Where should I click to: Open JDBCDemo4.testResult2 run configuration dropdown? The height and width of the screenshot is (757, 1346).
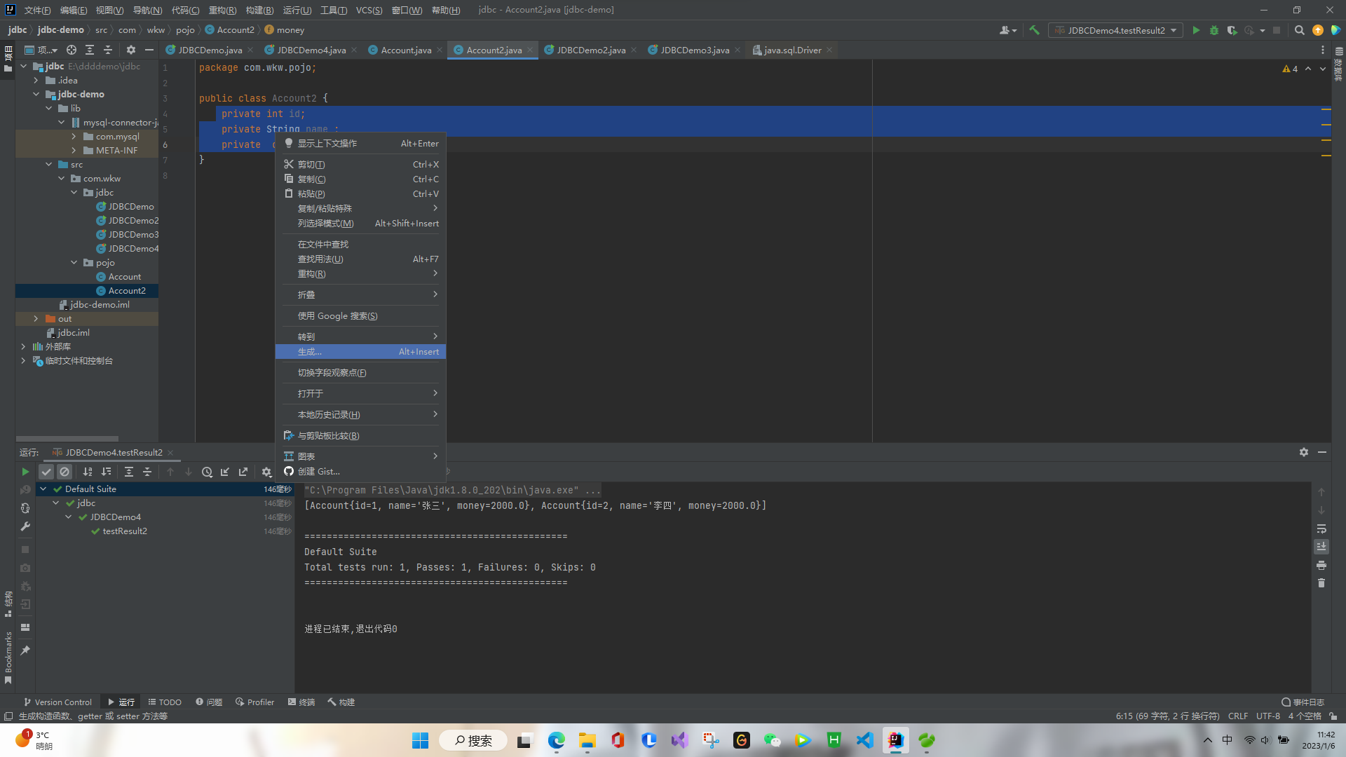tap(1115, 30)
